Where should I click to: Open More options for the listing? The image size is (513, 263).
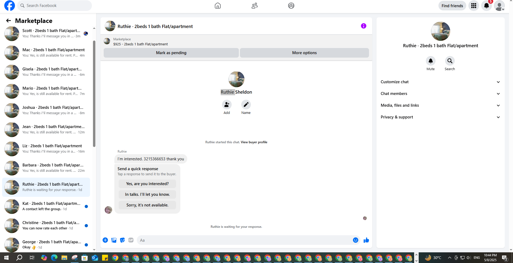[x=304, y=53]
